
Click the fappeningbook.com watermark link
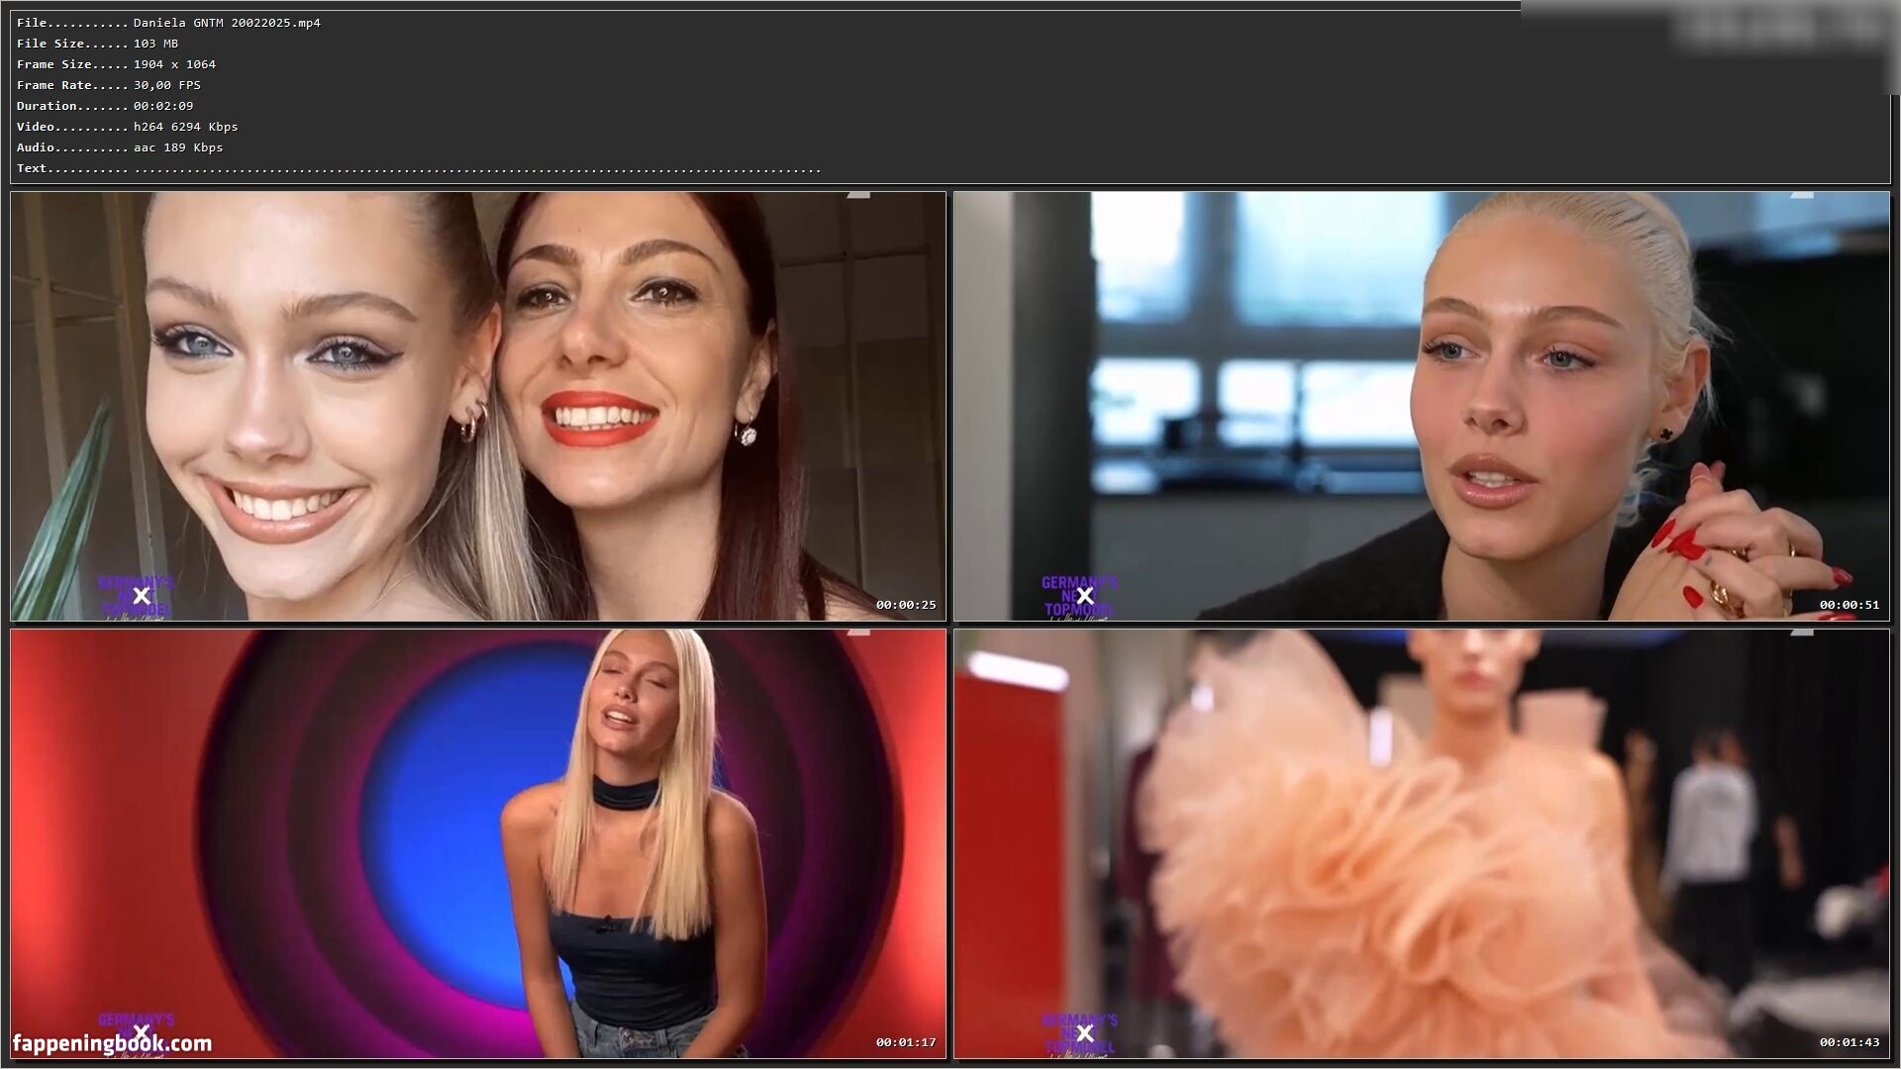[x=112, y=1043]
